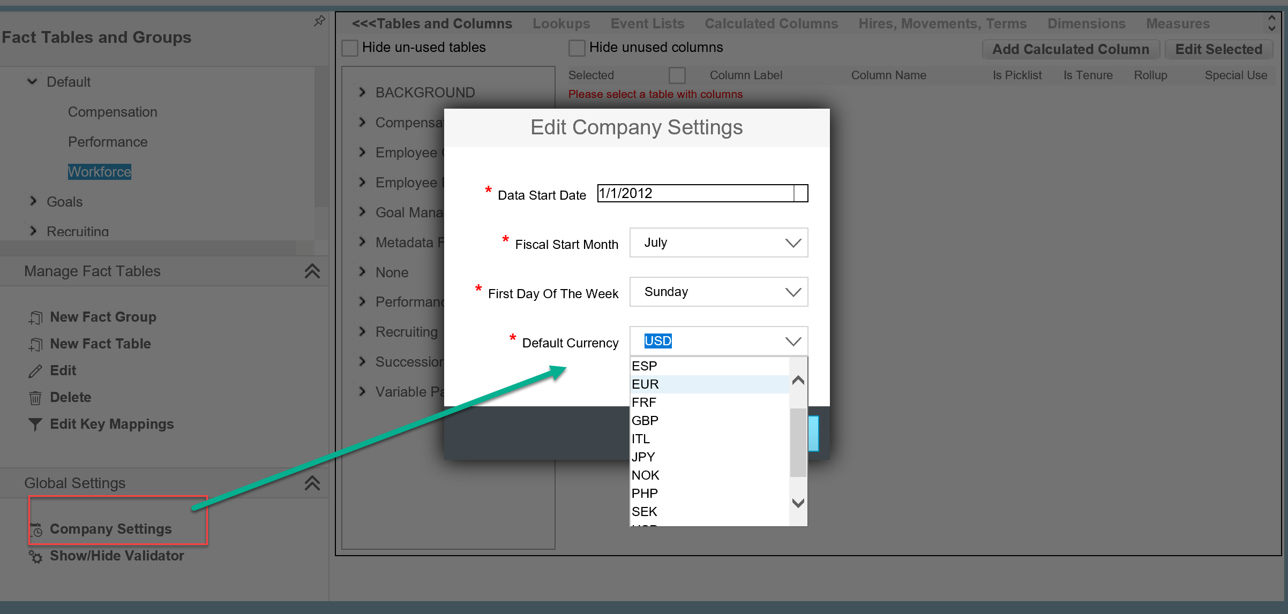Click Column Label header
This screenshot has width=1288, height=614.
click(746, 75)
